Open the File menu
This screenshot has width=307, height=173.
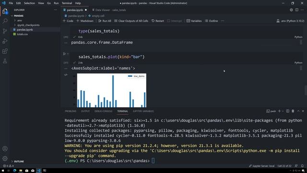click(x=11, y=3)
